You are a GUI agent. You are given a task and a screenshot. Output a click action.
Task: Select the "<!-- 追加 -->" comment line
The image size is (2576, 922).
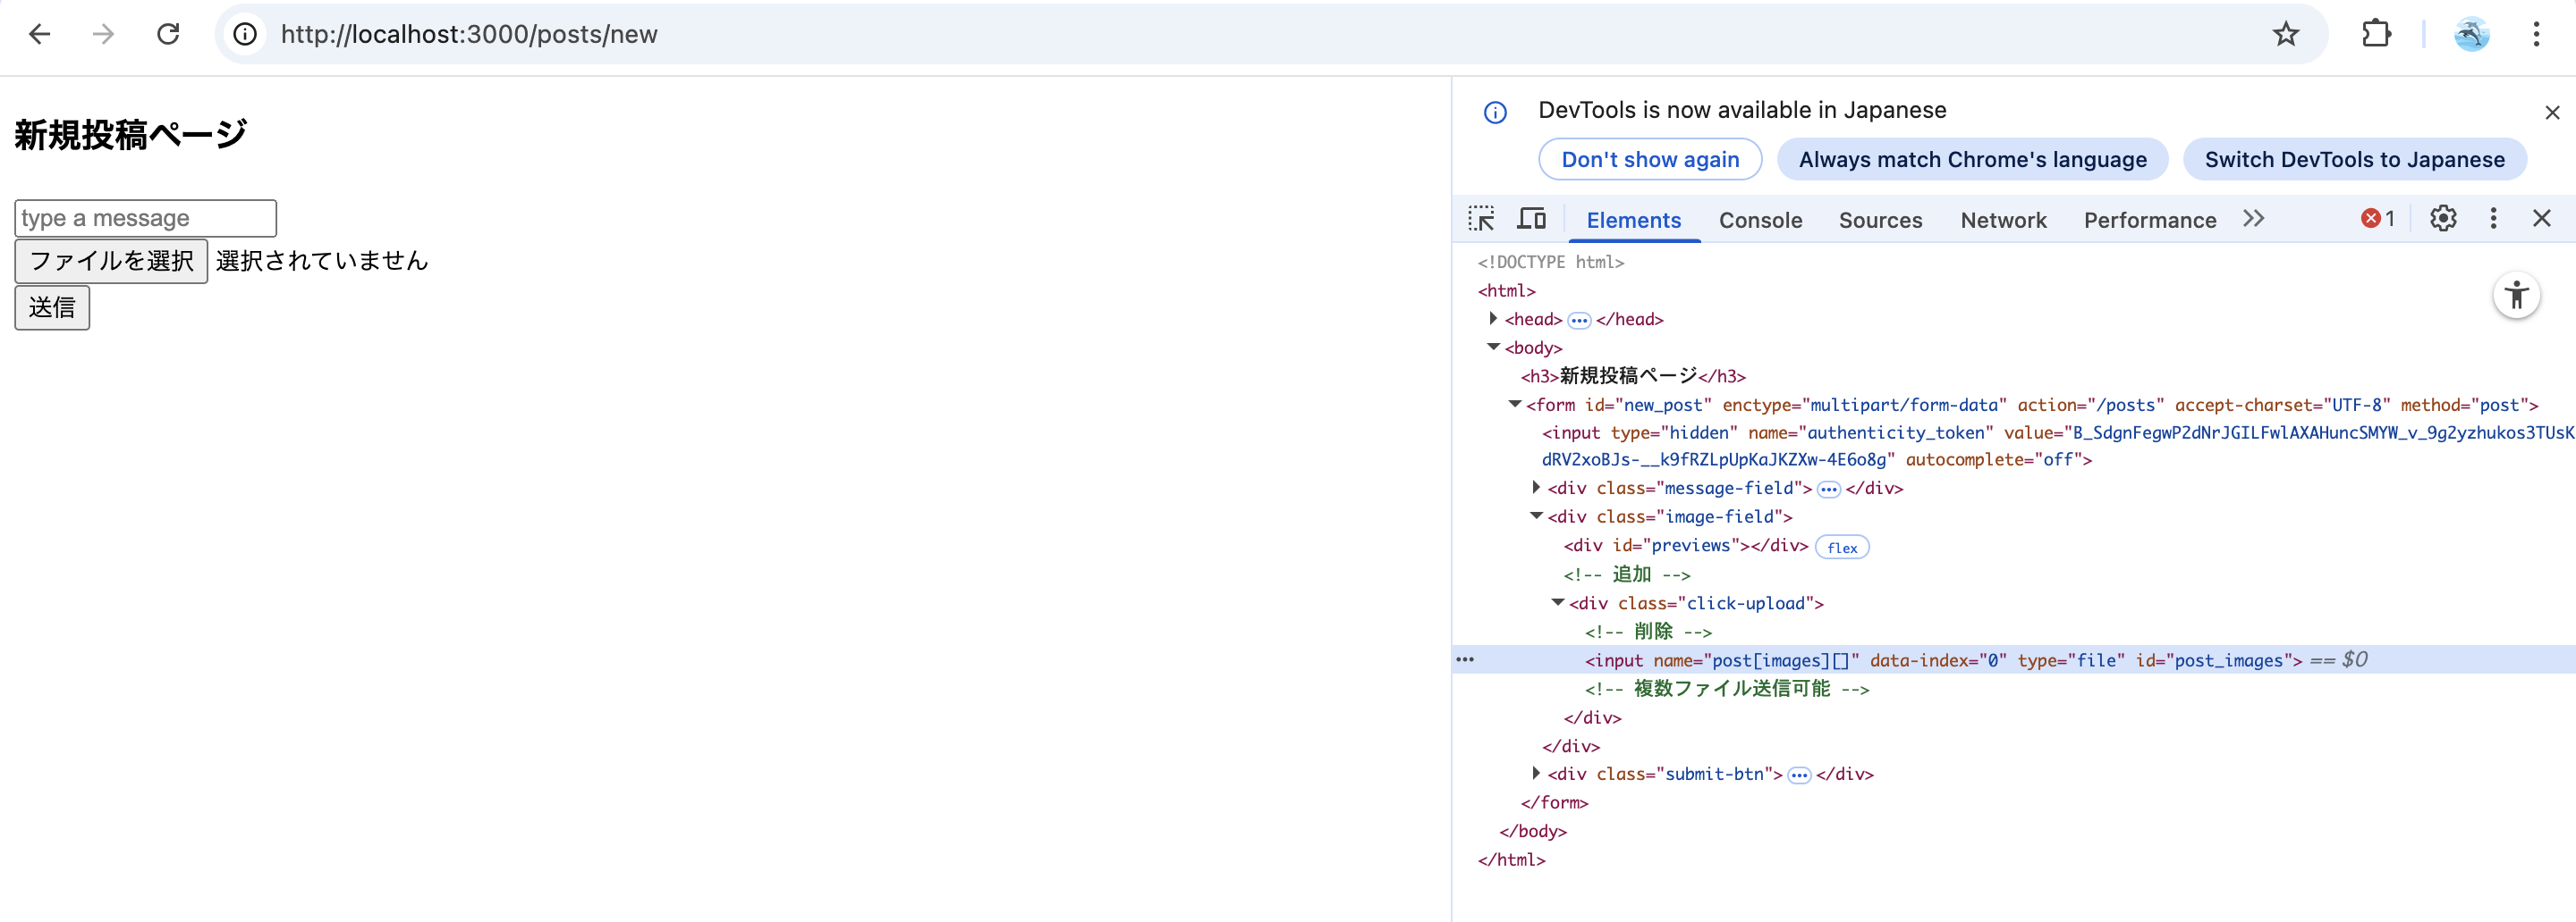point(1627,574)
